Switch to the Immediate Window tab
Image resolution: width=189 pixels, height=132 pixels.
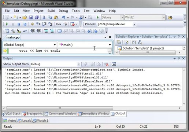(93, 114)
